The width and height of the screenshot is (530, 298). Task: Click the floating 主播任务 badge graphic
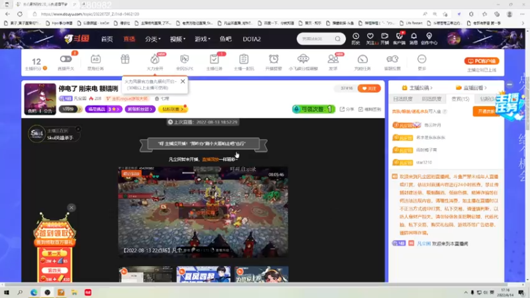pos(509,107)
